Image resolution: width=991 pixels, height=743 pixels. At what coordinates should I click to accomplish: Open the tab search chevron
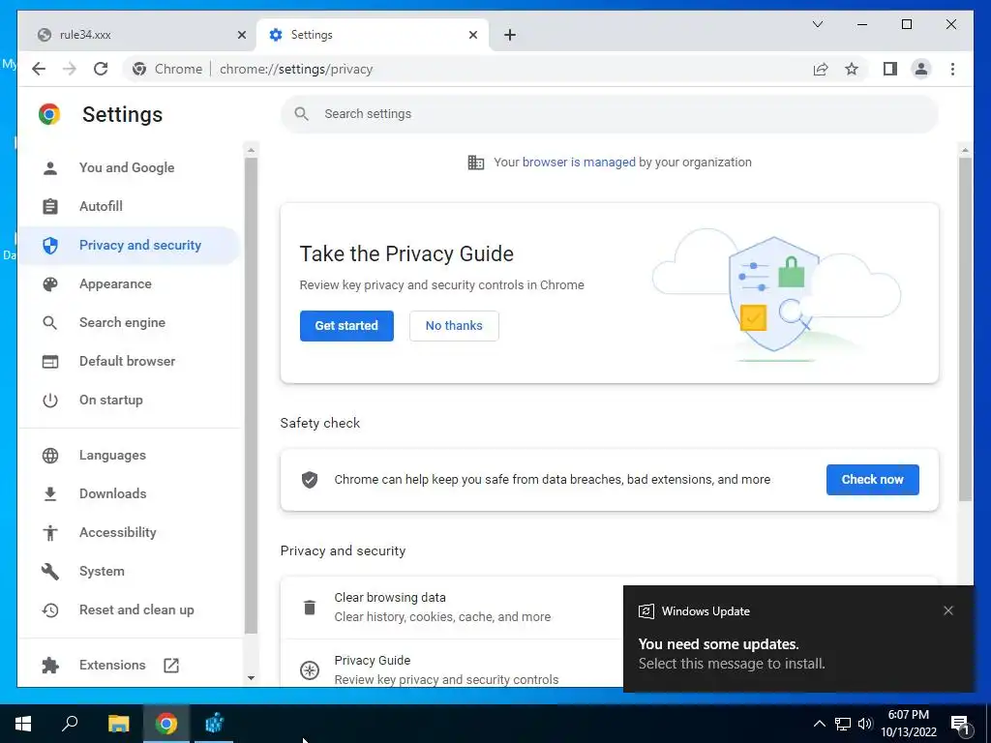click(817, 24)
